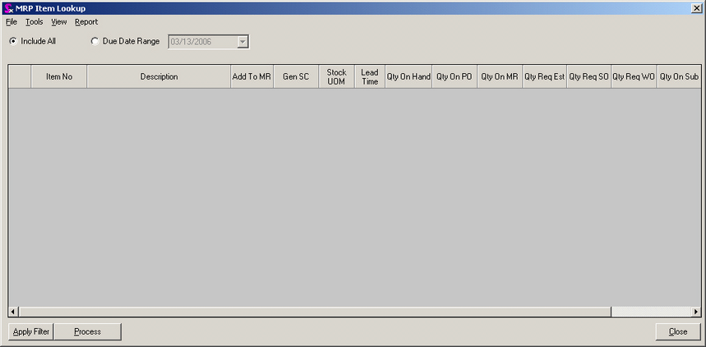Screen dimensions: 706x347
Task: Open the View menu
Action: 59,22
